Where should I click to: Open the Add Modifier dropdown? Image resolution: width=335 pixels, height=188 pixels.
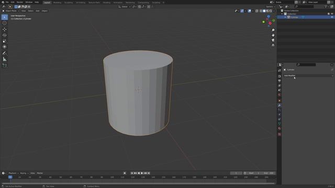pos(308,76)
